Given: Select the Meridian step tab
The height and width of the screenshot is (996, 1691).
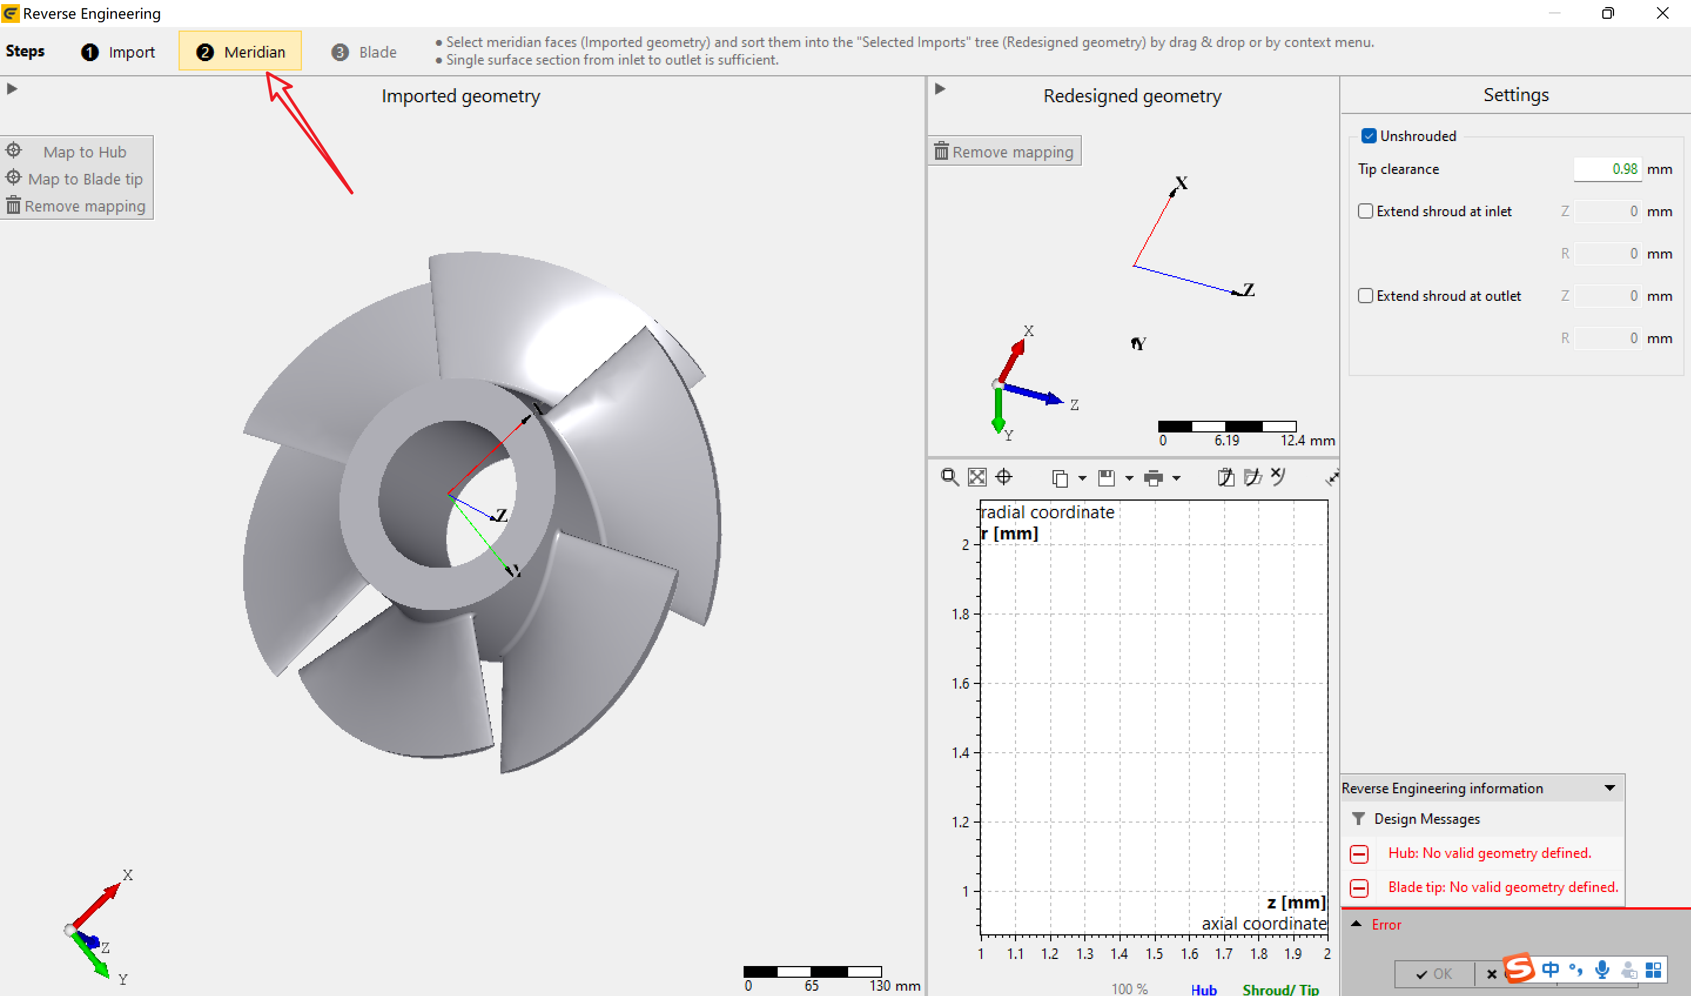Looking at the screenshot, I should (240, 51).
